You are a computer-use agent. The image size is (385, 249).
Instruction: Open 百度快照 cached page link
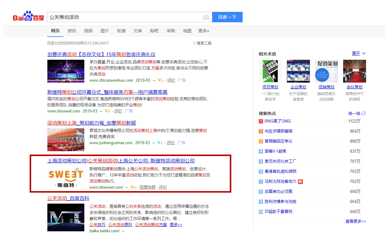click(x=148, y=187)
